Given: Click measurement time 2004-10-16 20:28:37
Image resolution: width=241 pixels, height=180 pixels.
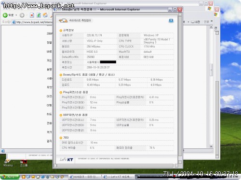Looking at the screenshot, I should (98, 67).
